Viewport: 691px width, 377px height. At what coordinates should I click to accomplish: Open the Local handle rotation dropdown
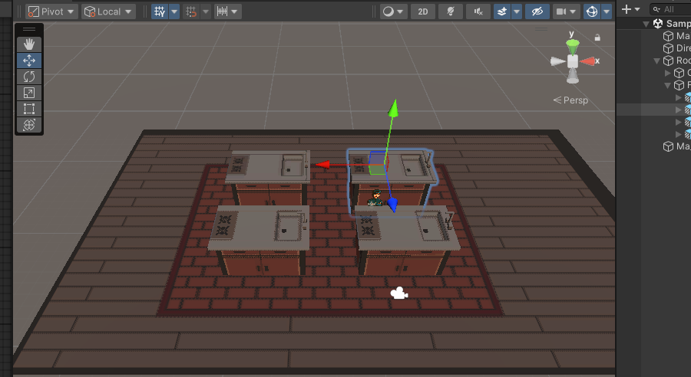click(x=108, y=11)
